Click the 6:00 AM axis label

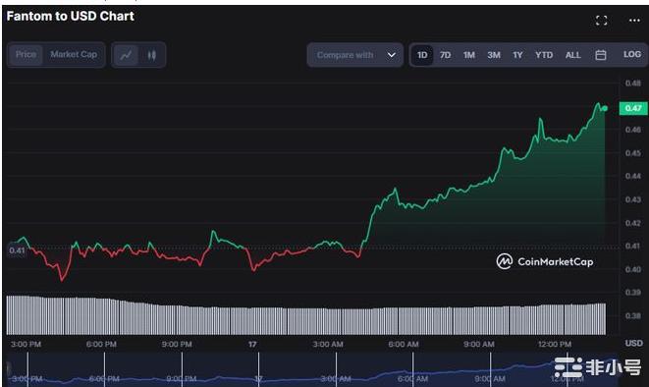click(404, 344)
